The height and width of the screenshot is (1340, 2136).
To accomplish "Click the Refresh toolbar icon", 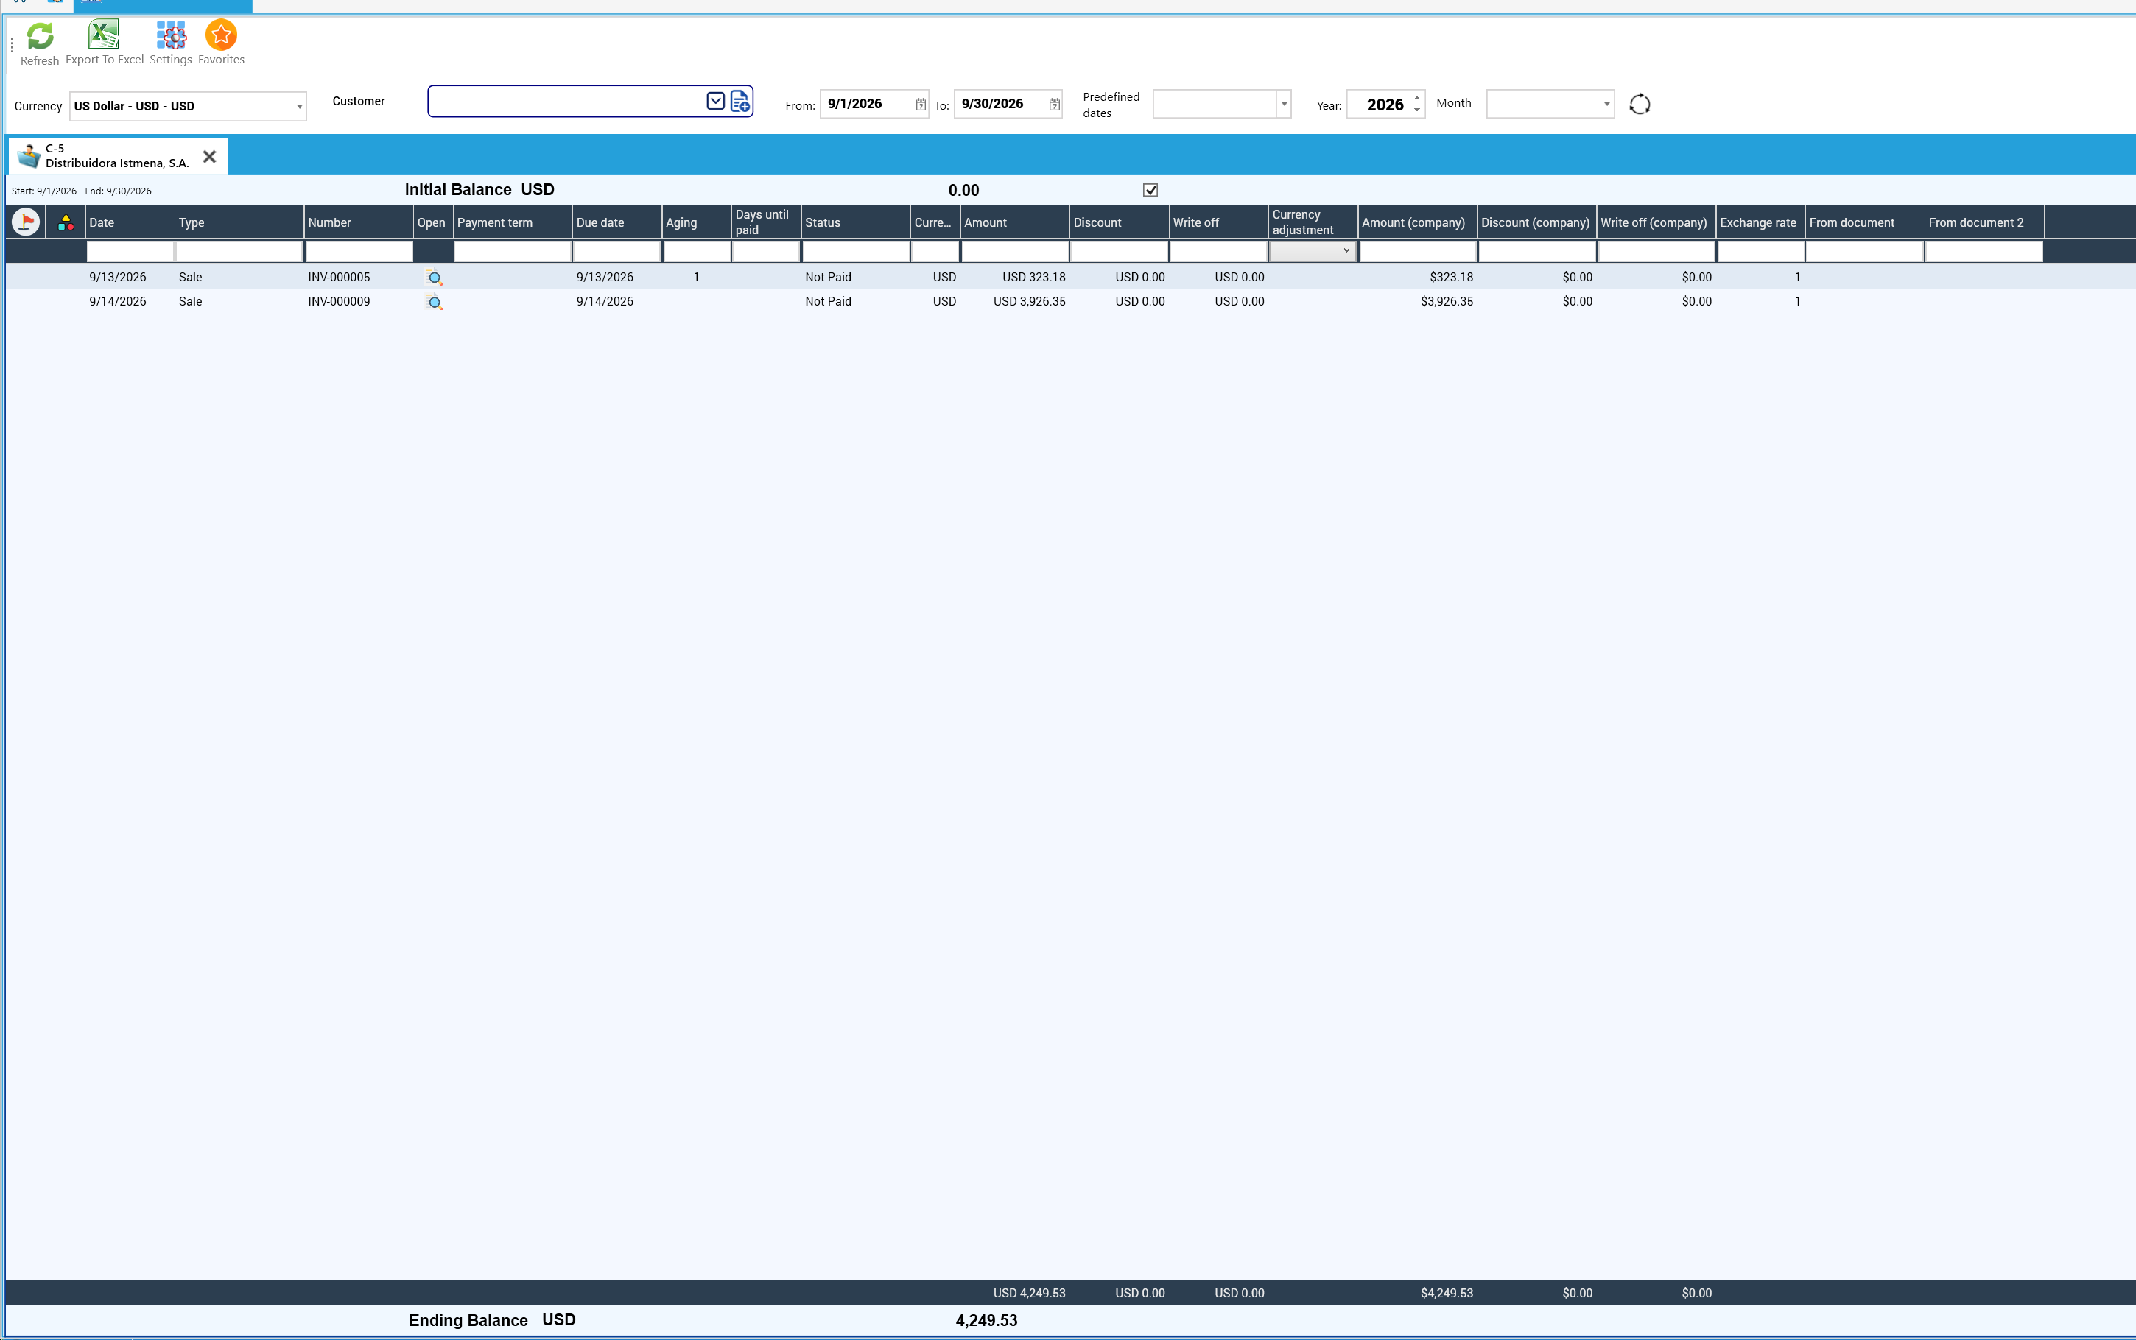I will (x=40, y=43).
